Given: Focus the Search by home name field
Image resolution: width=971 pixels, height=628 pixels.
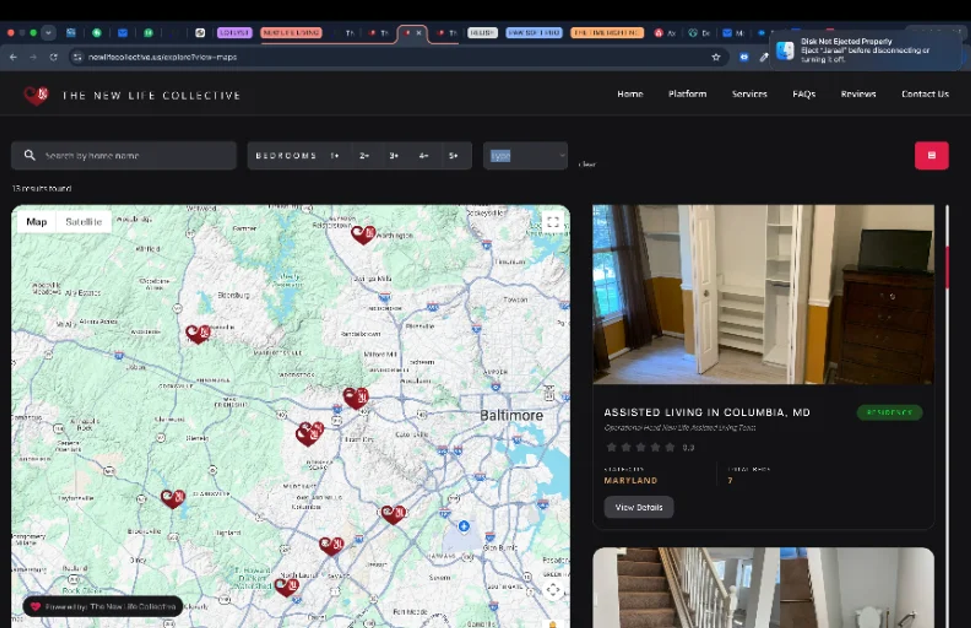Looking at the screenshot, I should [124, 156].
